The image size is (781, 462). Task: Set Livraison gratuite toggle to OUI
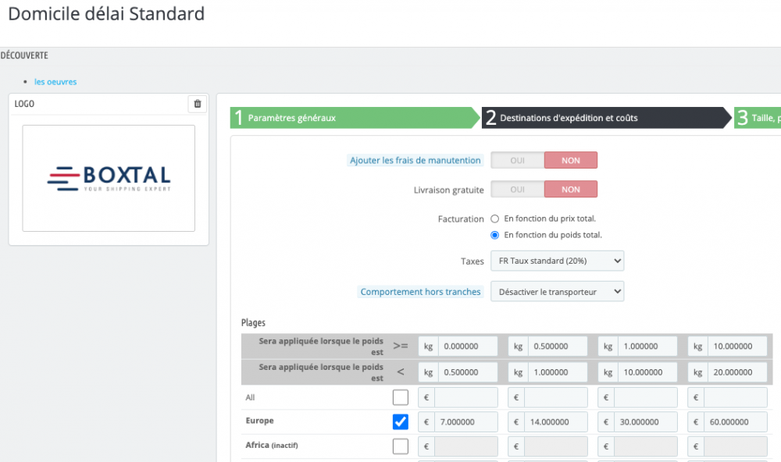pos(517,190)
